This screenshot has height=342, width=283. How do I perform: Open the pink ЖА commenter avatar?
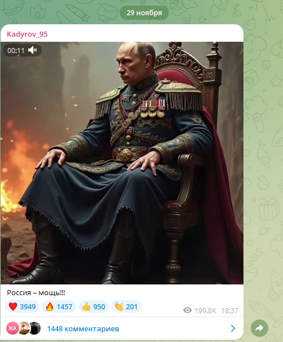12,328
